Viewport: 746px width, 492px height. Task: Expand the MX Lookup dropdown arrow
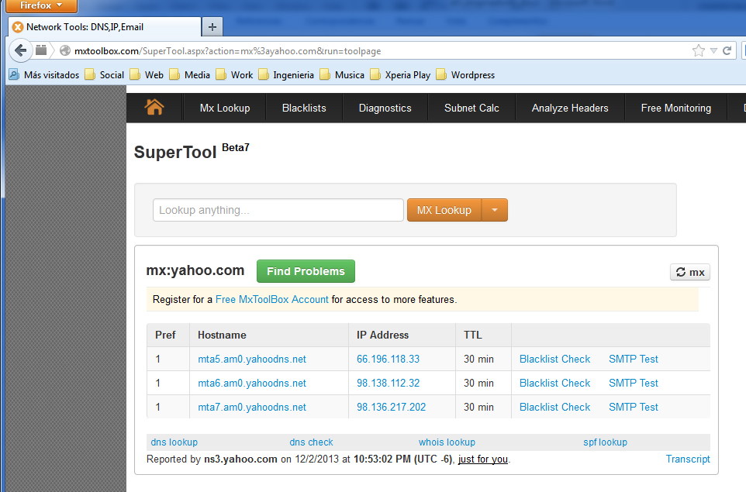tap(495, 210)
